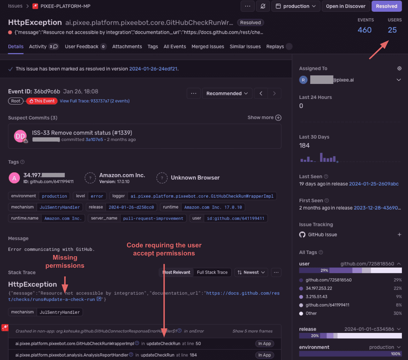This screenshot has height=360, width=408.
Task: Open the Attachments tab
Action: coord(127,46)
